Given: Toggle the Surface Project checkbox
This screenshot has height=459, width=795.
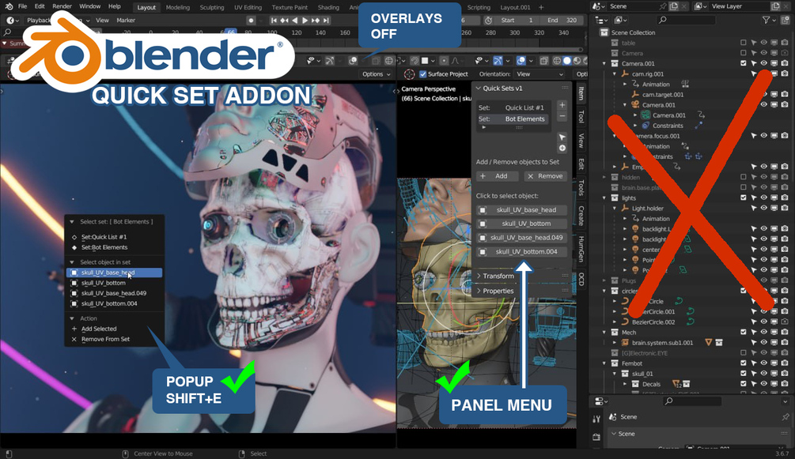Looking at the screenshot, I should point(423,74).
